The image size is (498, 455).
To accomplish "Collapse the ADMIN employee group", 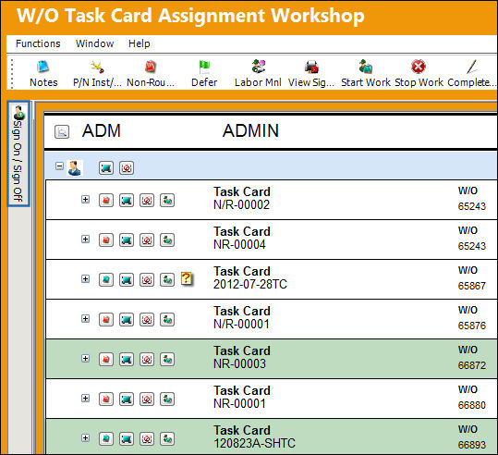I will [x=59, y=166].
